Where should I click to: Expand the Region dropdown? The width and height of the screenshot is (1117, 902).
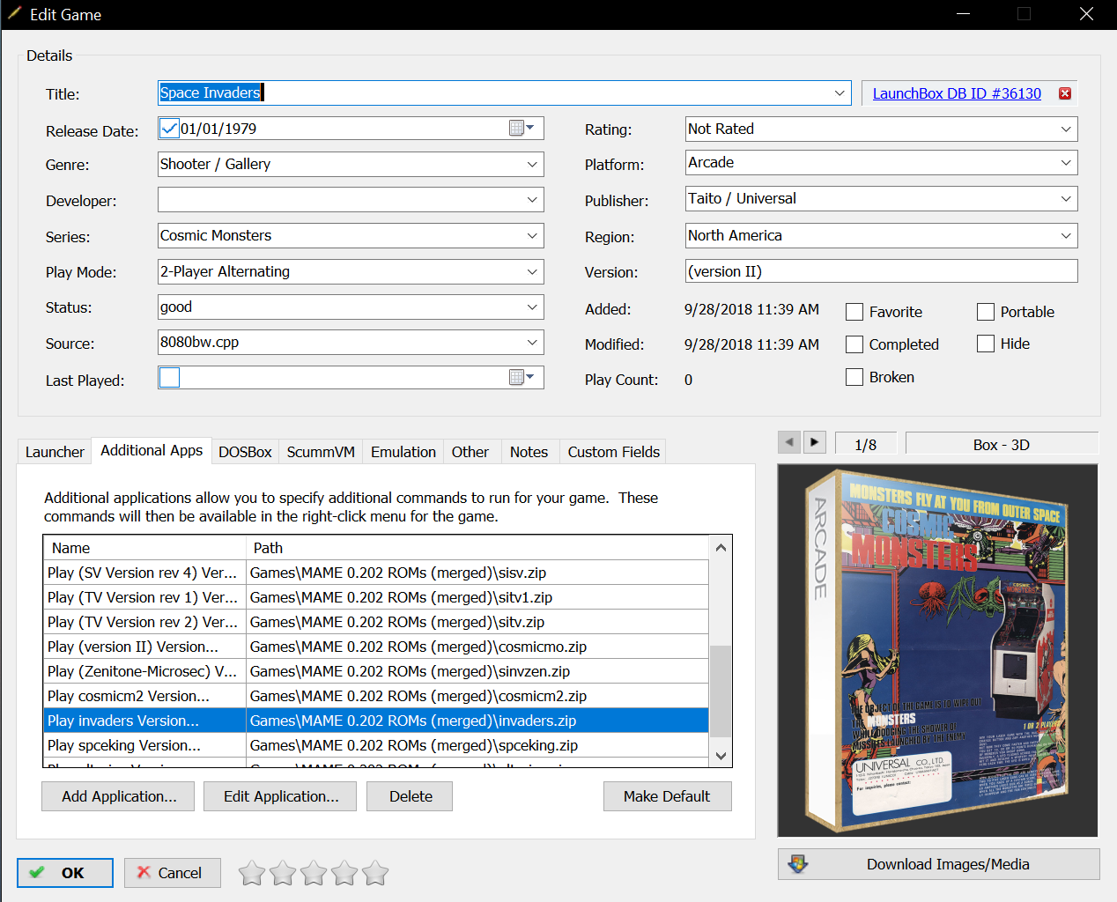point(1066,235)
